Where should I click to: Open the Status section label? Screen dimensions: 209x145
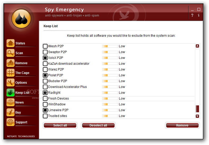pos(20,43)
